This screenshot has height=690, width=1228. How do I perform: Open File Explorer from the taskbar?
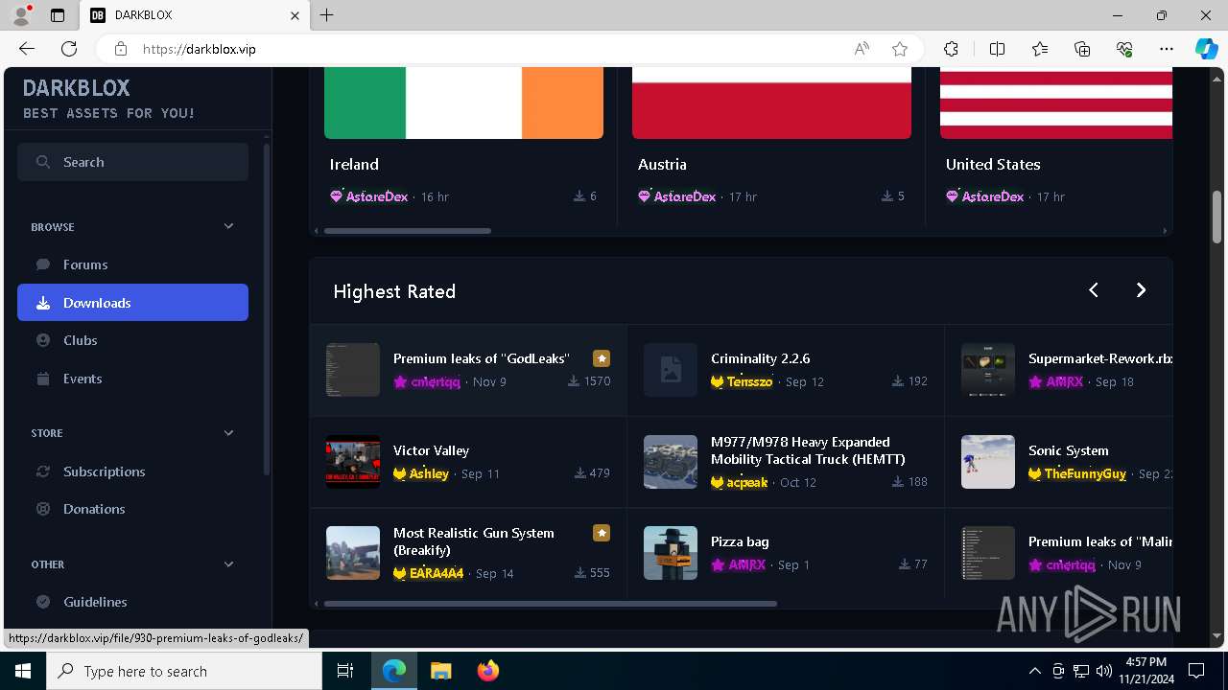[440, 671]
